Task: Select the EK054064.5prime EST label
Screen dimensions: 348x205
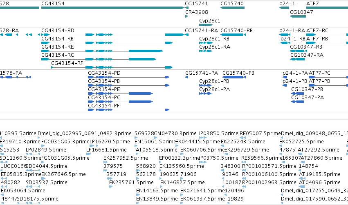Action: click(23, 191)
